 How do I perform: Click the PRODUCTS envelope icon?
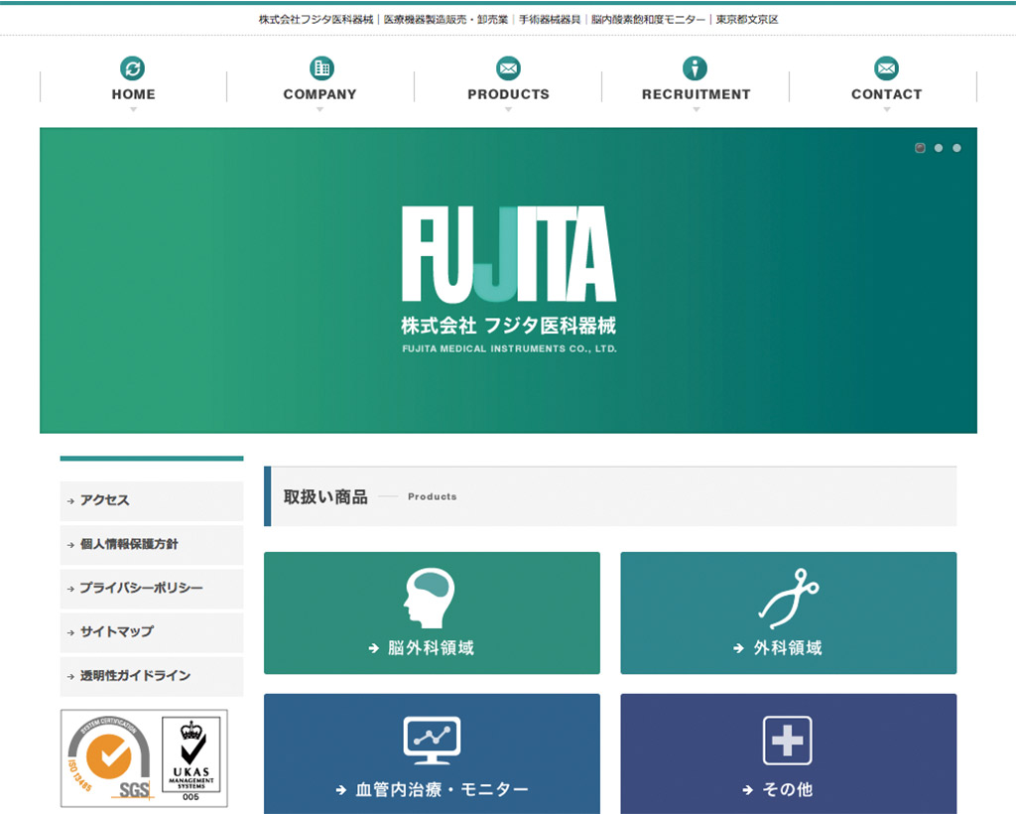click(x=509, y=68)
